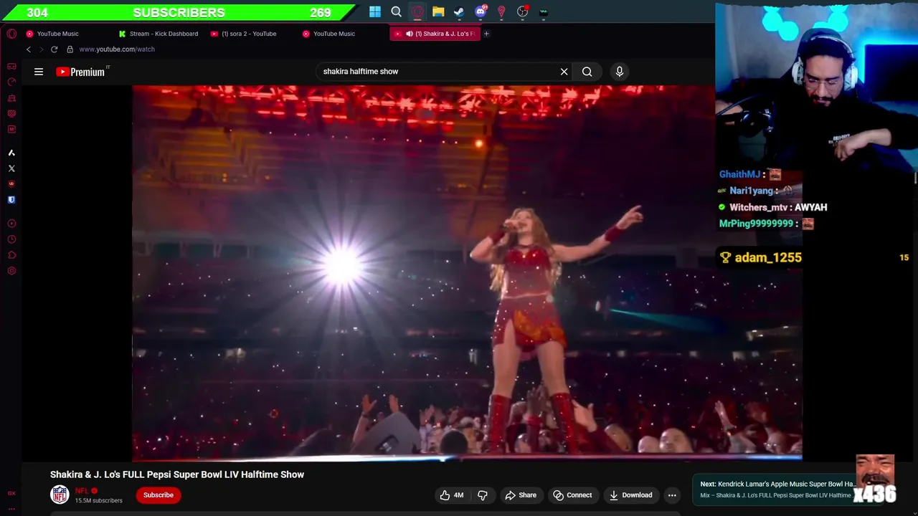This screenshot has height=516, width=918.
Task: Open Discord from taskbar
Action: tap(481, 11)
